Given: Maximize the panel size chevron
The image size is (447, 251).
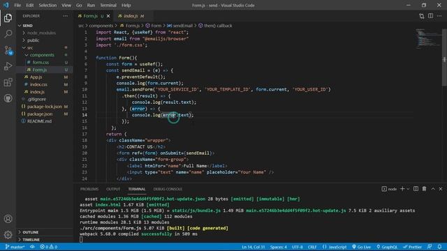Looking at the screenshot, I should [x=433, y=189].
